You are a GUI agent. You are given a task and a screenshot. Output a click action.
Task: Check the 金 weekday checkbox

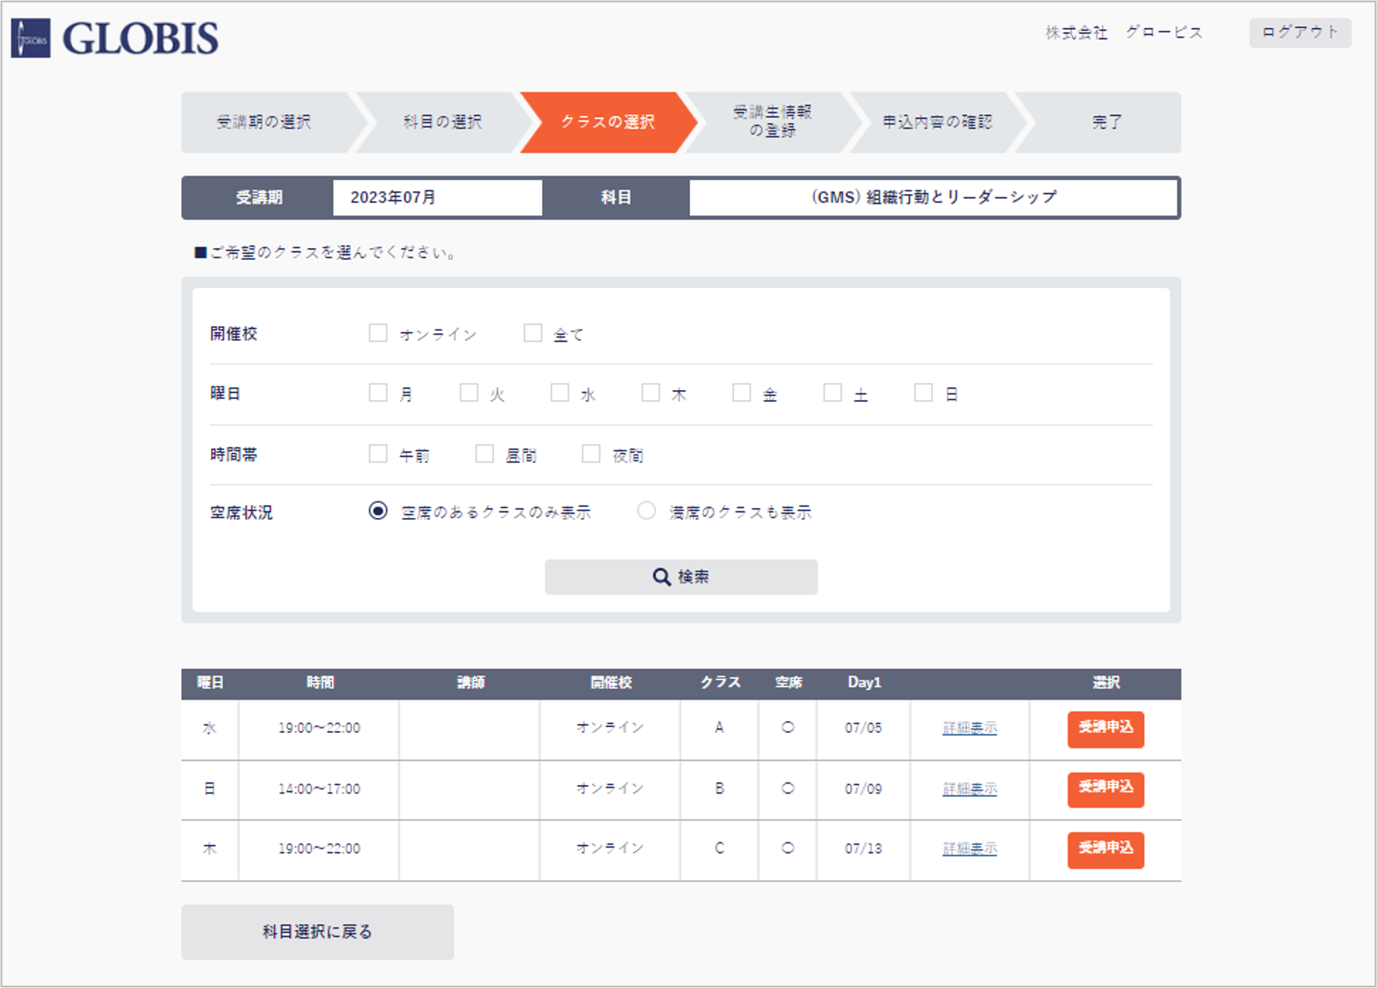[x=742, y=392]
